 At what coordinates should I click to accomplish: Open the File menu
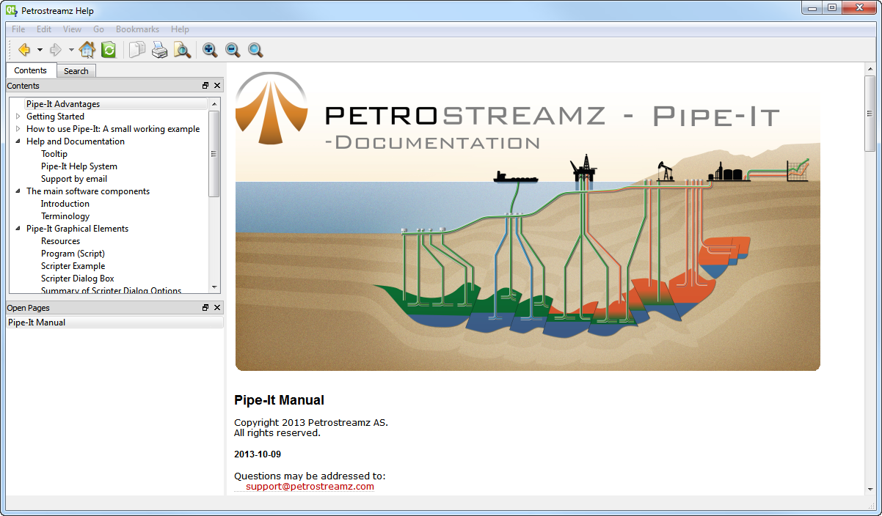[x=18, y=29]
